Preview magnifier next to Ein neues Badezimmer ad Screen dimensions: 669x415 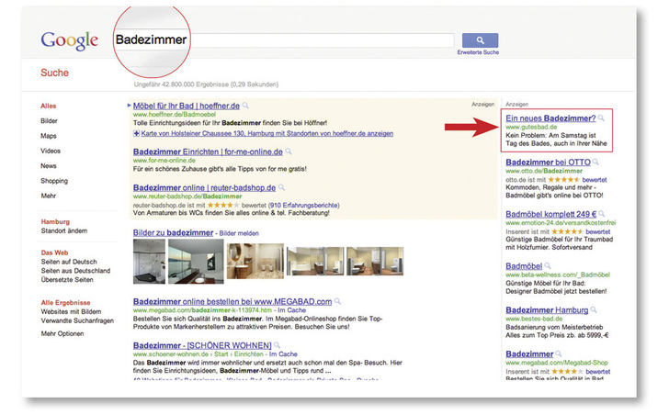601,118
